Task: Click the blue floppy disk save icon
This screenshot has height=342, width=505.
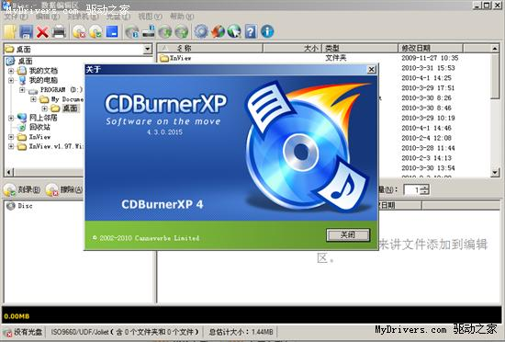Action: [26, 32]
